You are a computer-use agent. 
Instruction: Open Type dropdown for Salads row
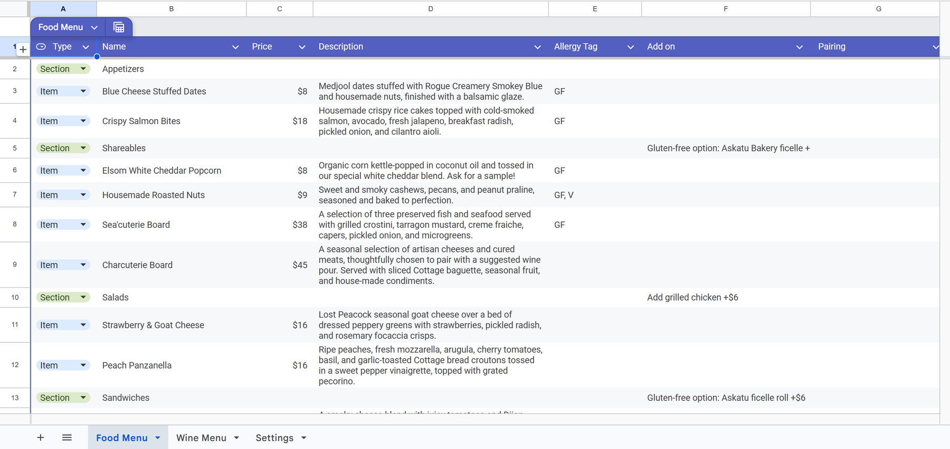[x=83, y=297]
